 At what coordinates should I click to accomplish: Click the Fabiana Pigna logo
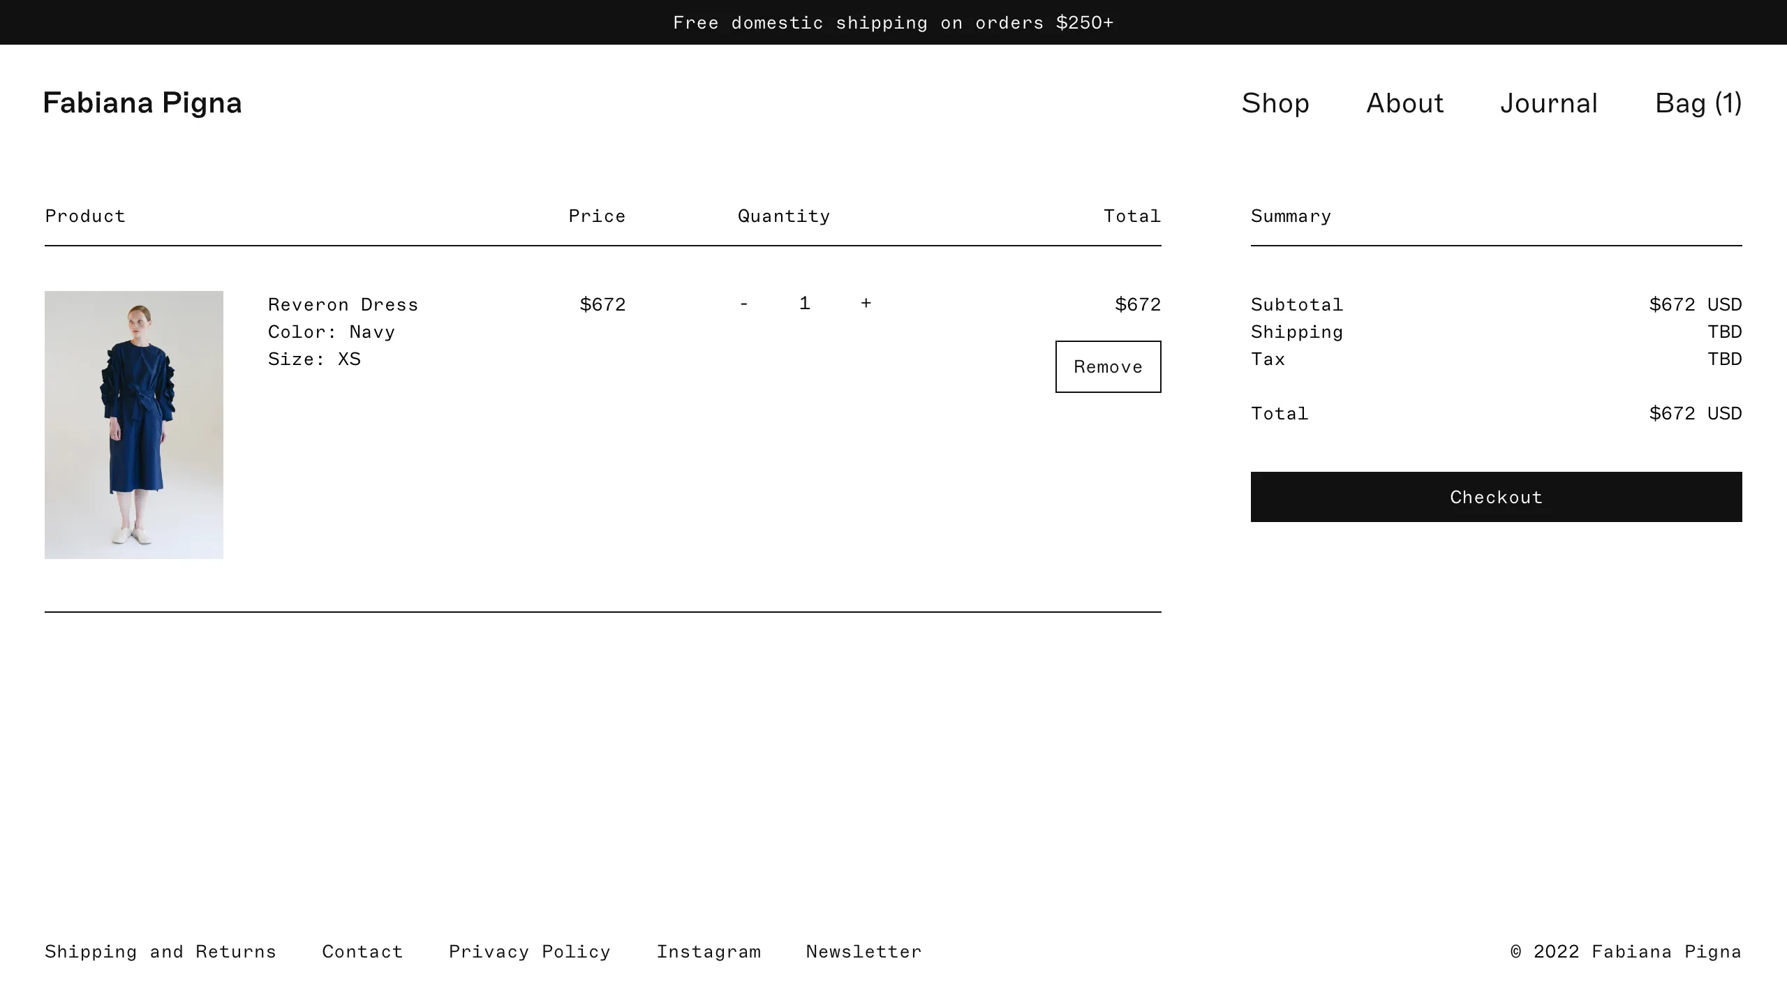(142, 103)
